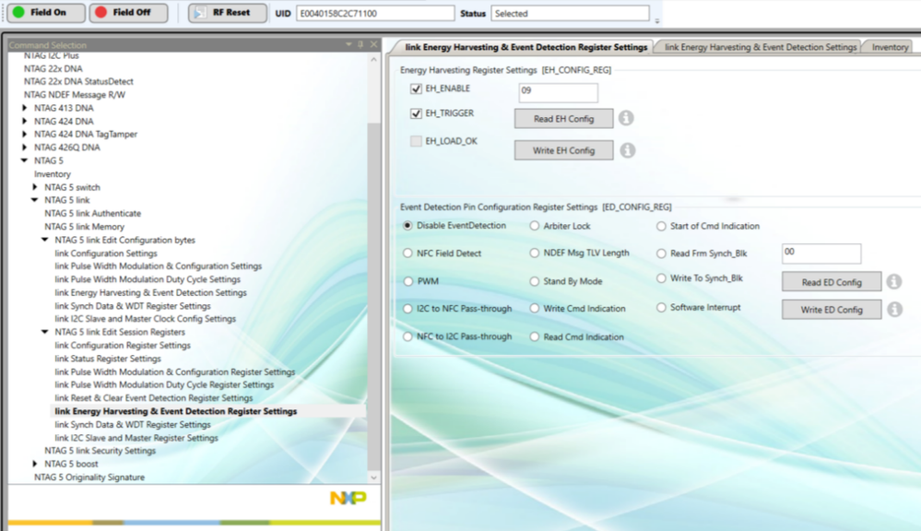Select Software Interrupt radio option
The width and height of the screenshot is (921, 531).
pyautogui.click(x=661, y=308)
